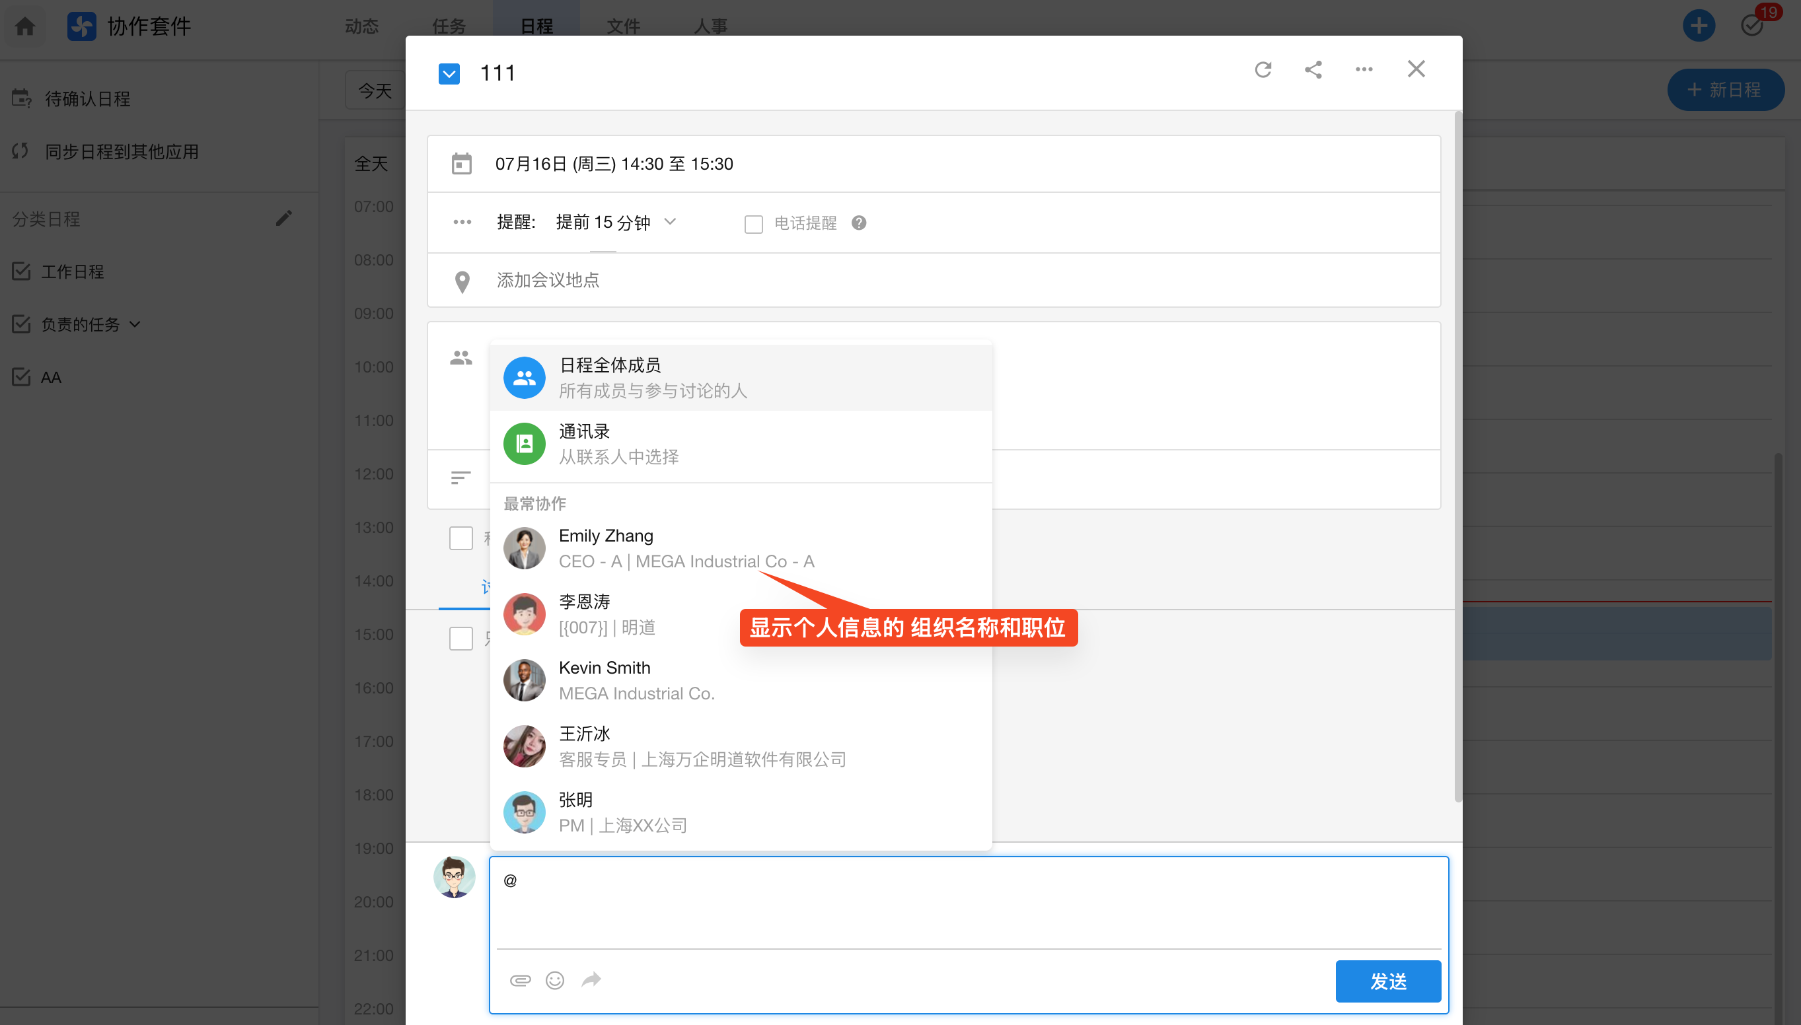The image size is (1801, 1025).
Task: Toggle the 工作日程 category checkbox
Action: (22, 271)
